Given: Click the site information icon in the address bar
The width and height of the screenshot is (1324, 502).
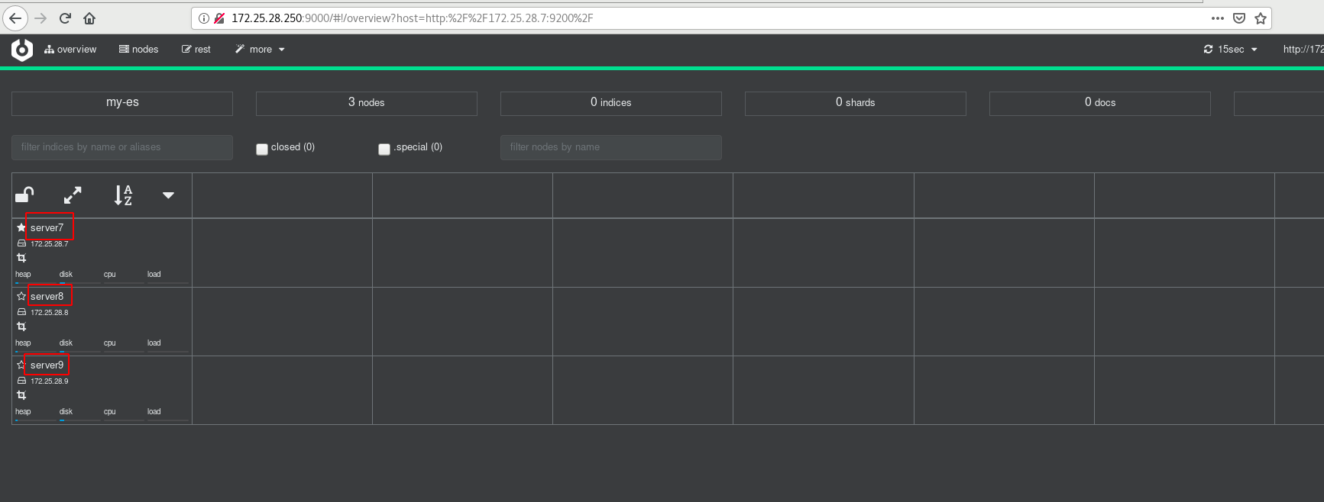Looking at the screenshot, I should pos(204,18).
